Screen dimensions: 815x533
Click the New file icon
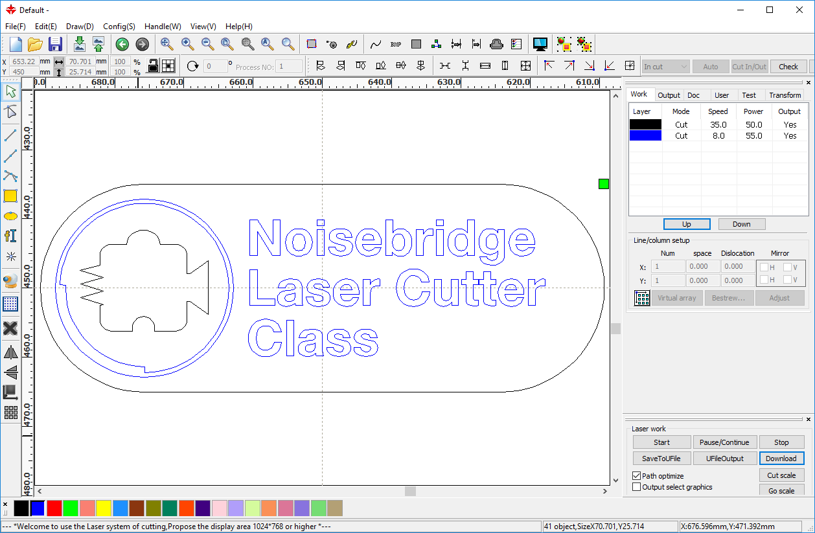coord(16,44)
